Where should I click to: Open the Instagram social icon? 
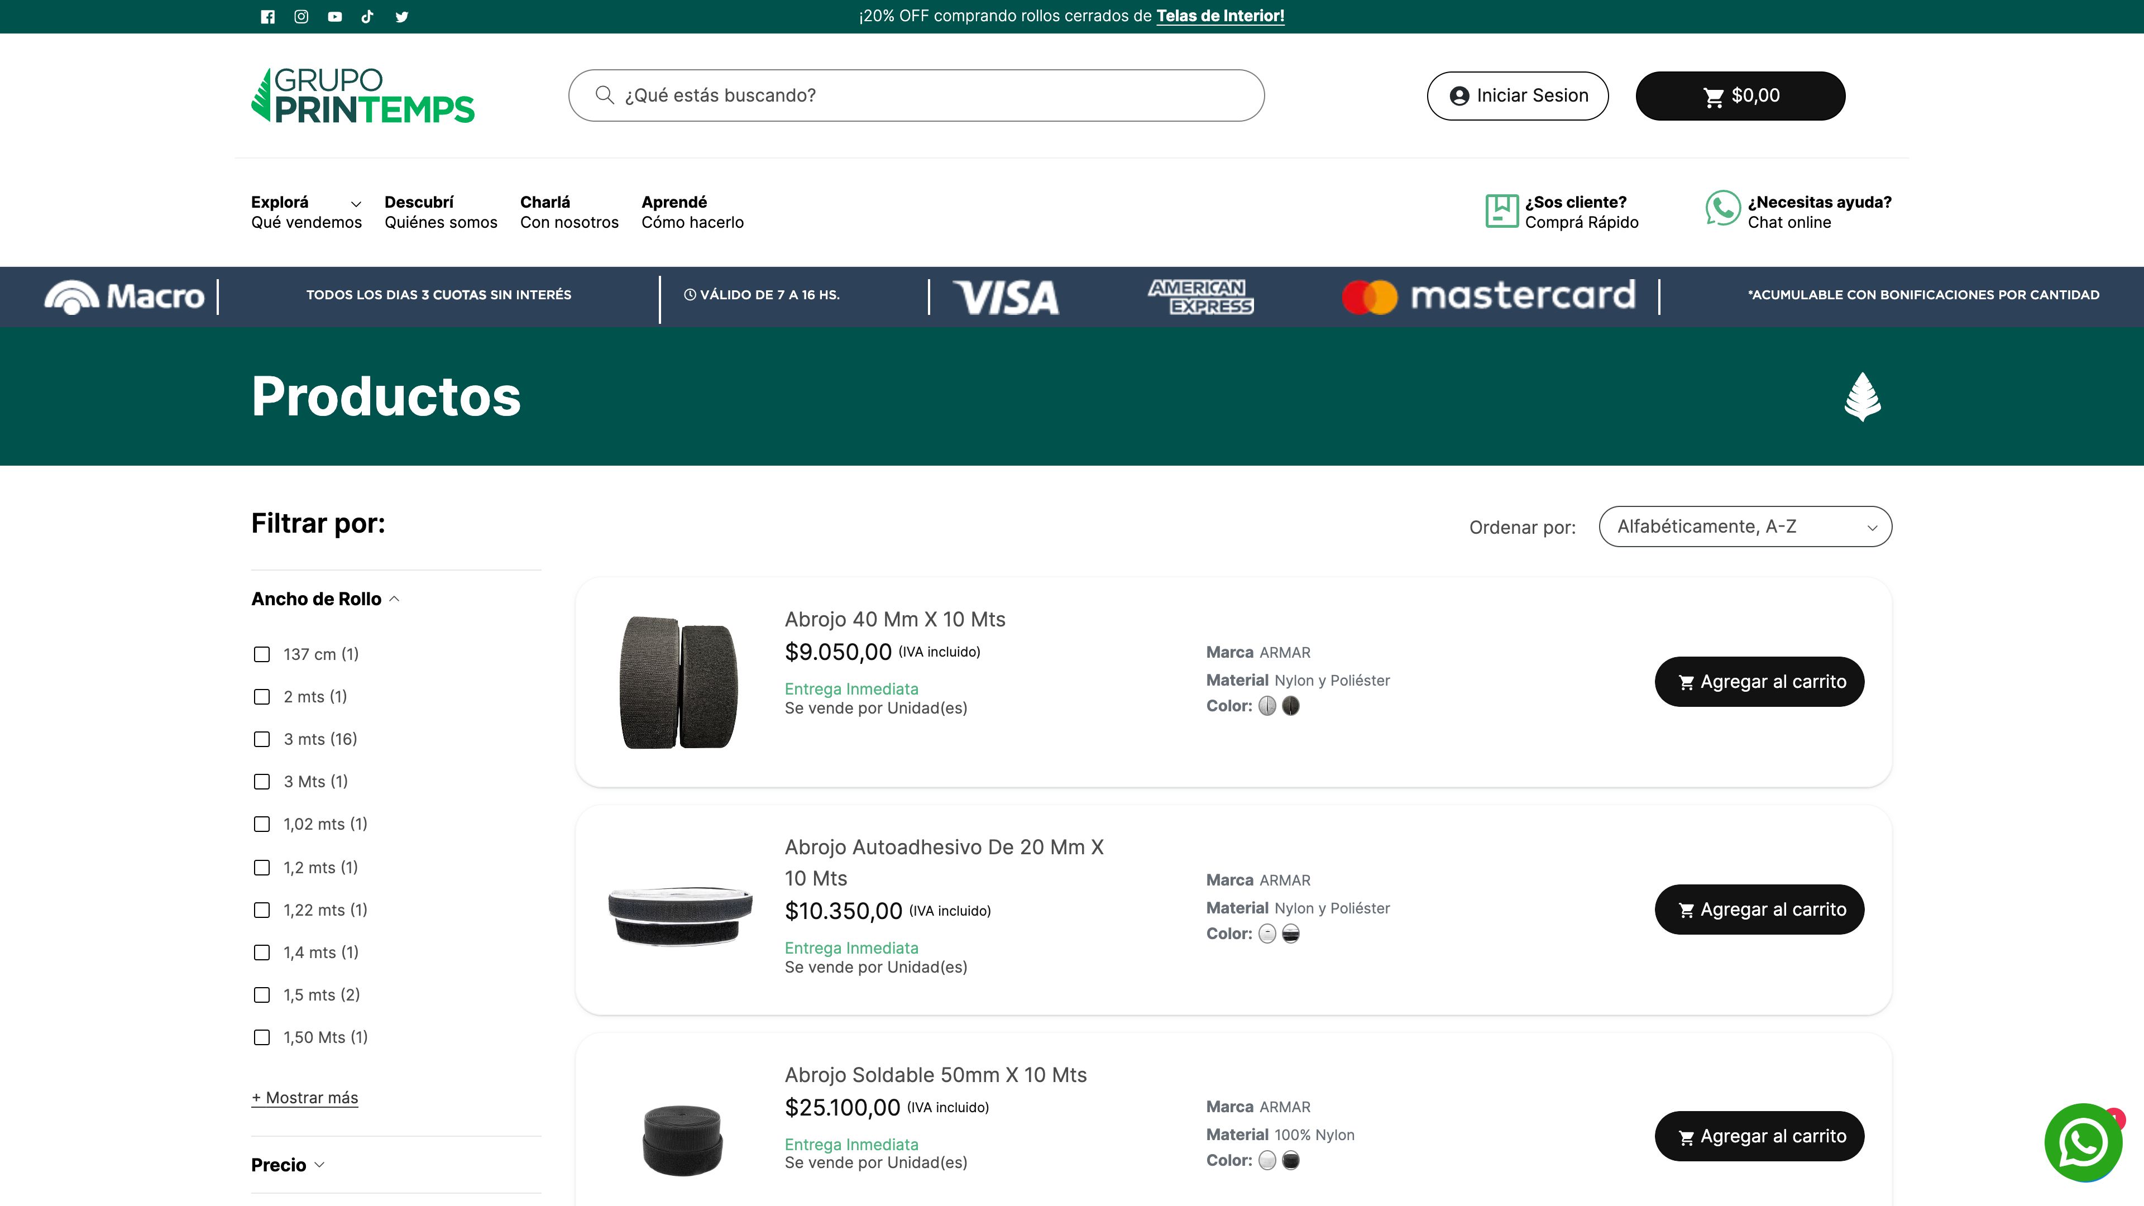coord(301,17)
